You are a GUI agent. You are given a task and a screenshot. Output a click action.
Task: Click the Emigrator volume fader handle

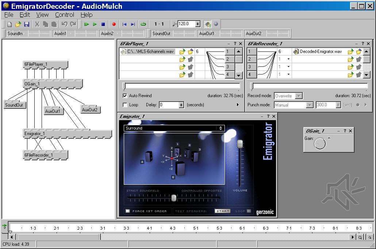click(240, 144)
